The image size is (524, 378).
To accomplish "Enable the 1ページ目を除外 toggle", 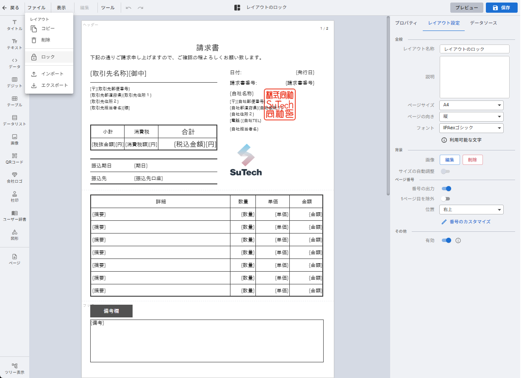I will point(445,199).
